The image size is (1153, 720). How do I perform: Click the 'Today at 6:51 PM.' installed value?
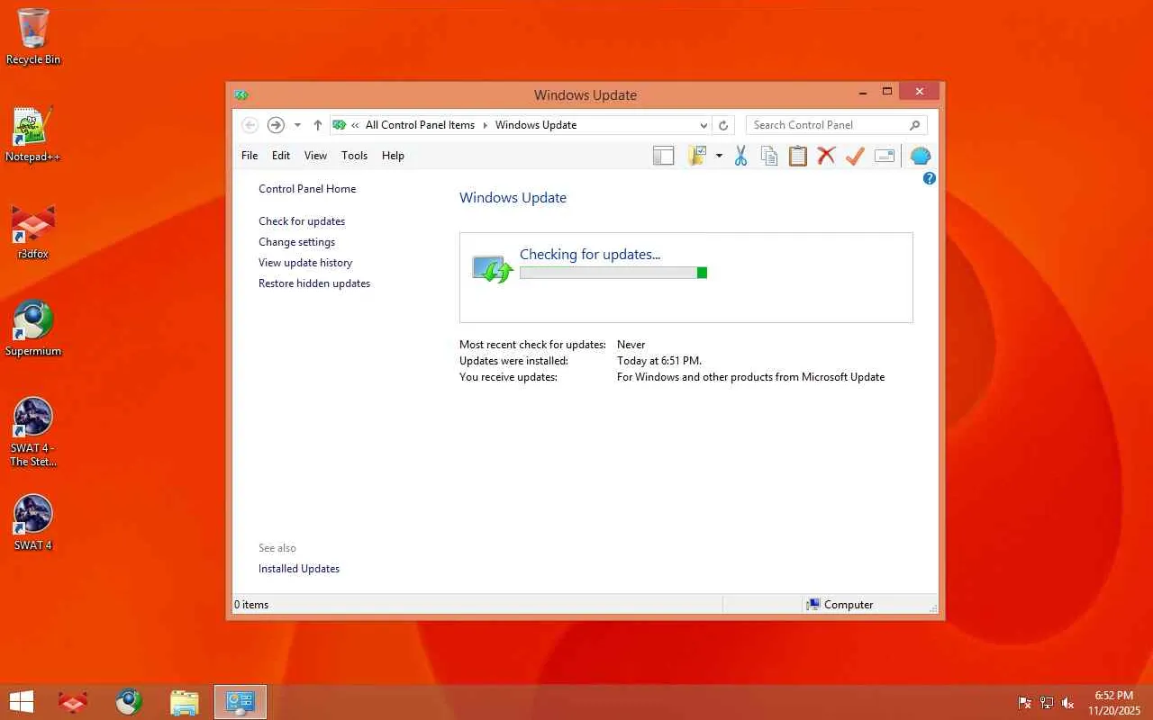point(659,361)
